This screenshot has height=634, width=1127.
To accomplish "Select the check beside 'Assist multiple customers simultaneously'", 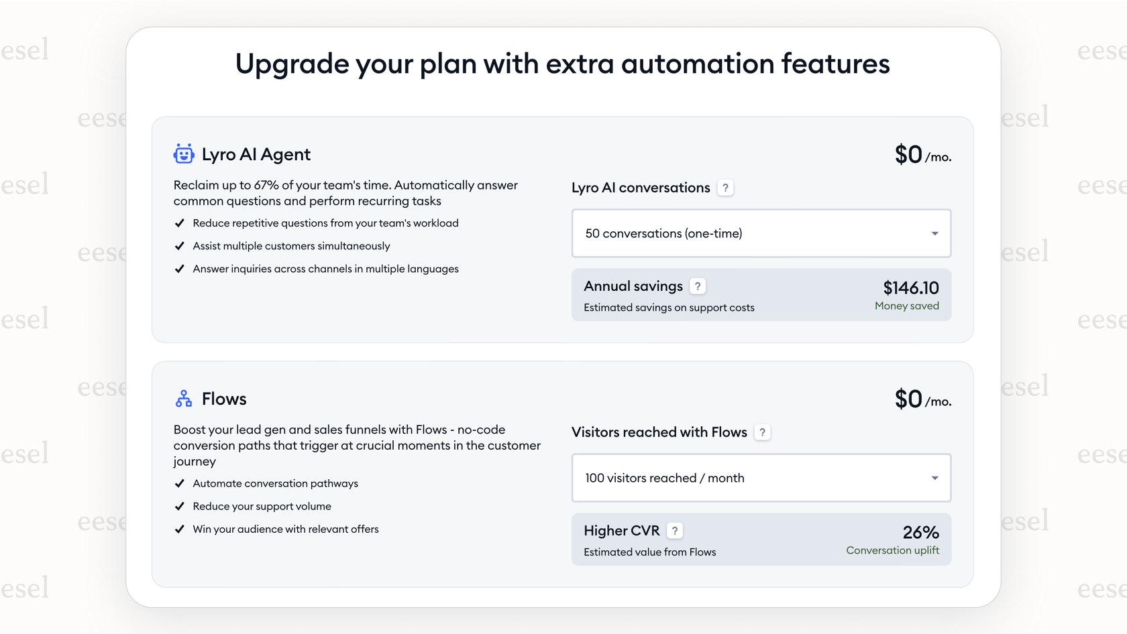I will pyautogui.click(x=179, y=245).
